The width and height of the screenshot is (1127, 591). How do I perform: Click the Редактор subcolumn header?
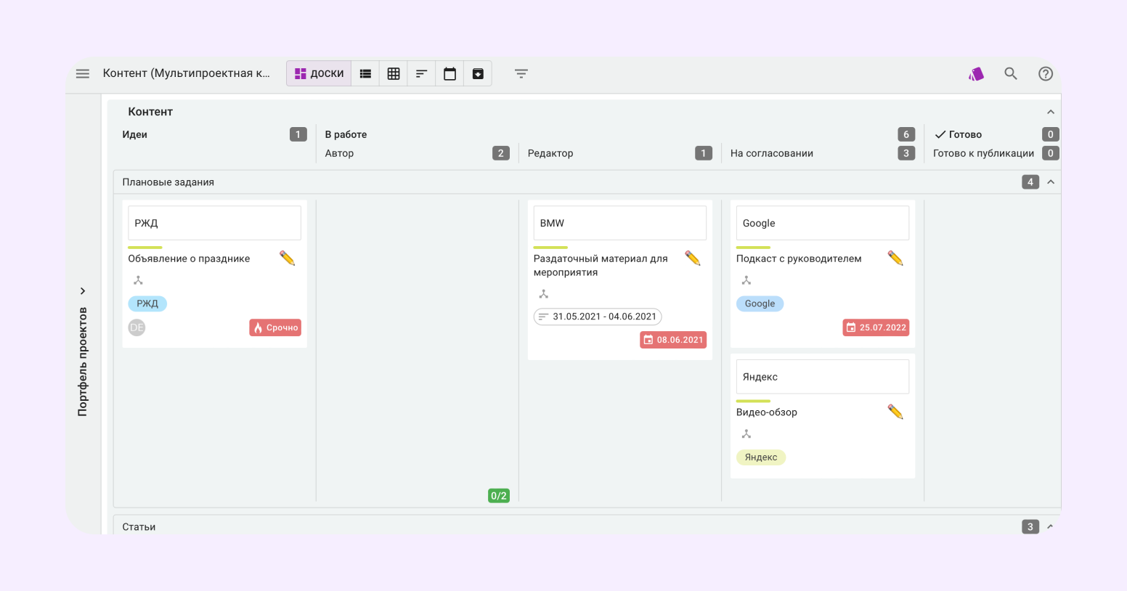550,153
